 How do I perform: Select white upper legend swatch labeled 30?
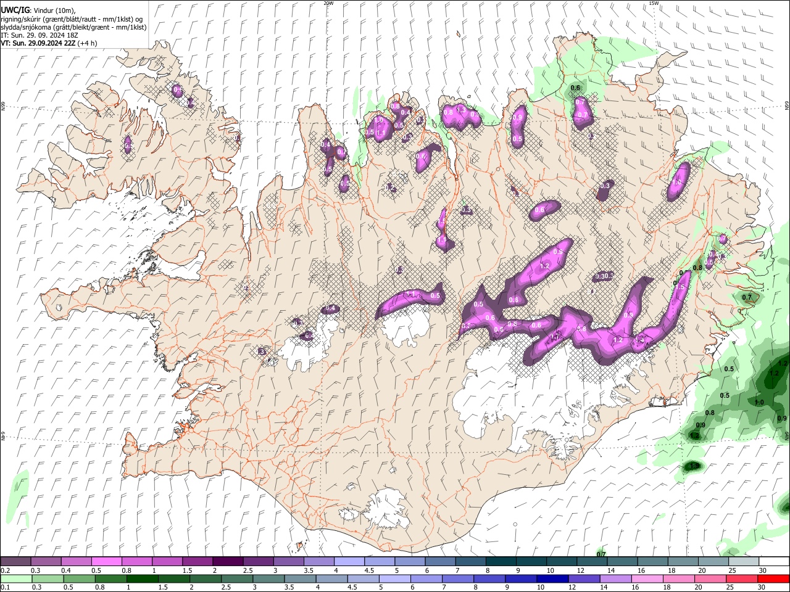(x=774, y=562)
